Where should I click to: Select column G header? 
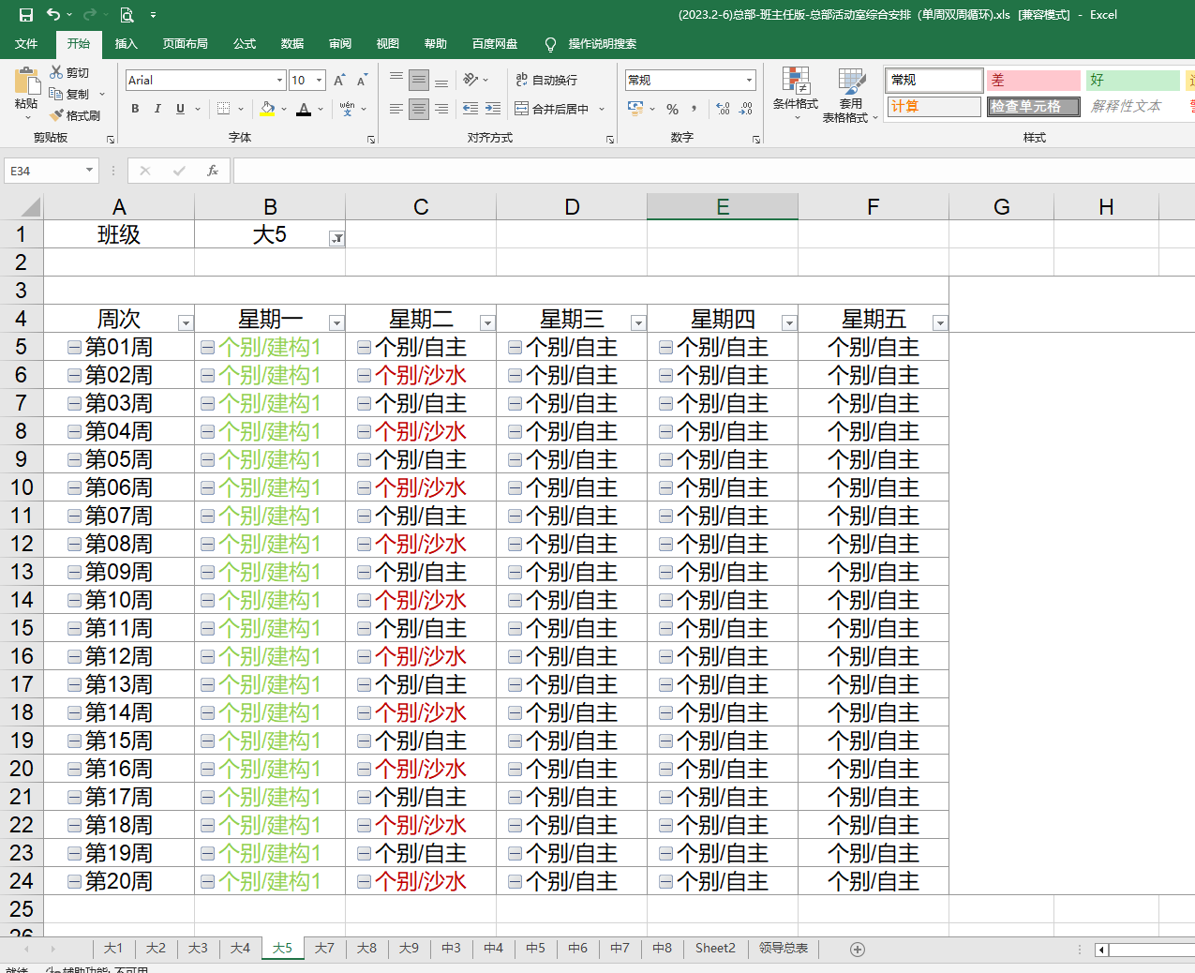pyautogui.click(x=1002, y=207)
